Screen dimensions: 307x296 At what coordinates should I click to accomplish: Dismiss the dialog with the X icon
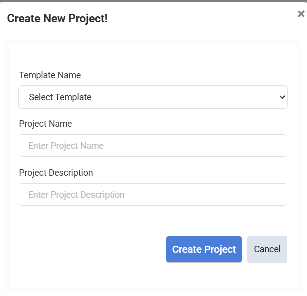click(301, 14)
